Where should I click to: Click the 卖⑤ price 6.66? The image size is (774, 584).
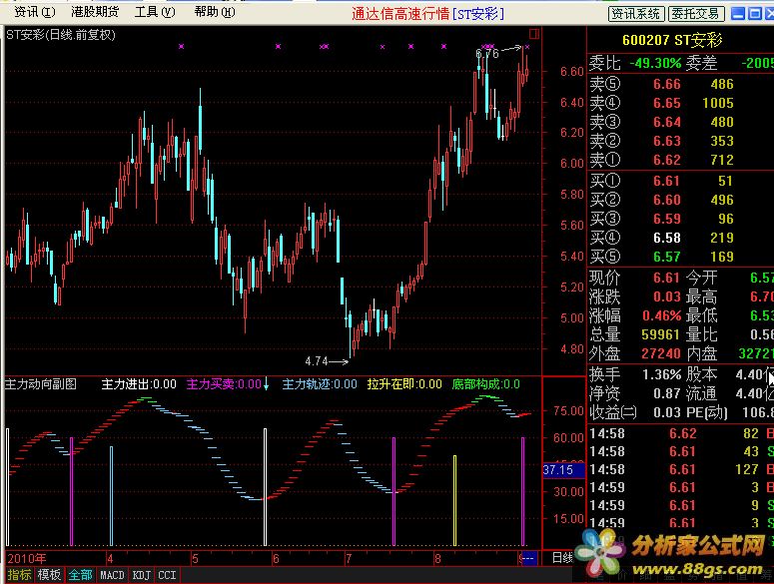click(667, 84)
